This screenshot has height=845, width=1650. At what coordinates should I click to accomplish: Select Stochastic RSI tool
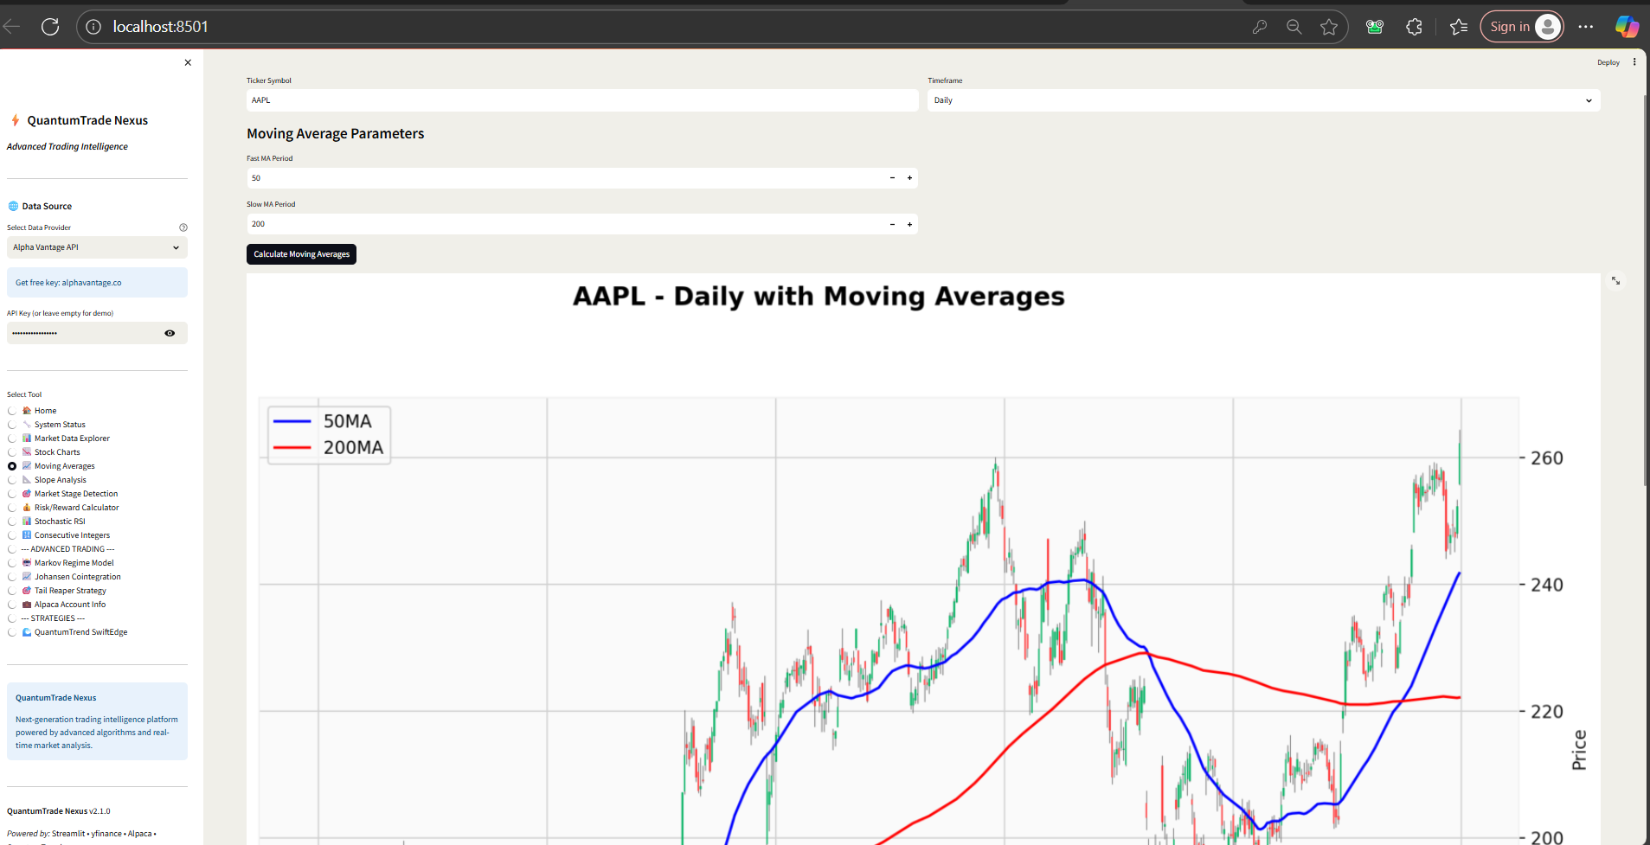pos(12,522)
